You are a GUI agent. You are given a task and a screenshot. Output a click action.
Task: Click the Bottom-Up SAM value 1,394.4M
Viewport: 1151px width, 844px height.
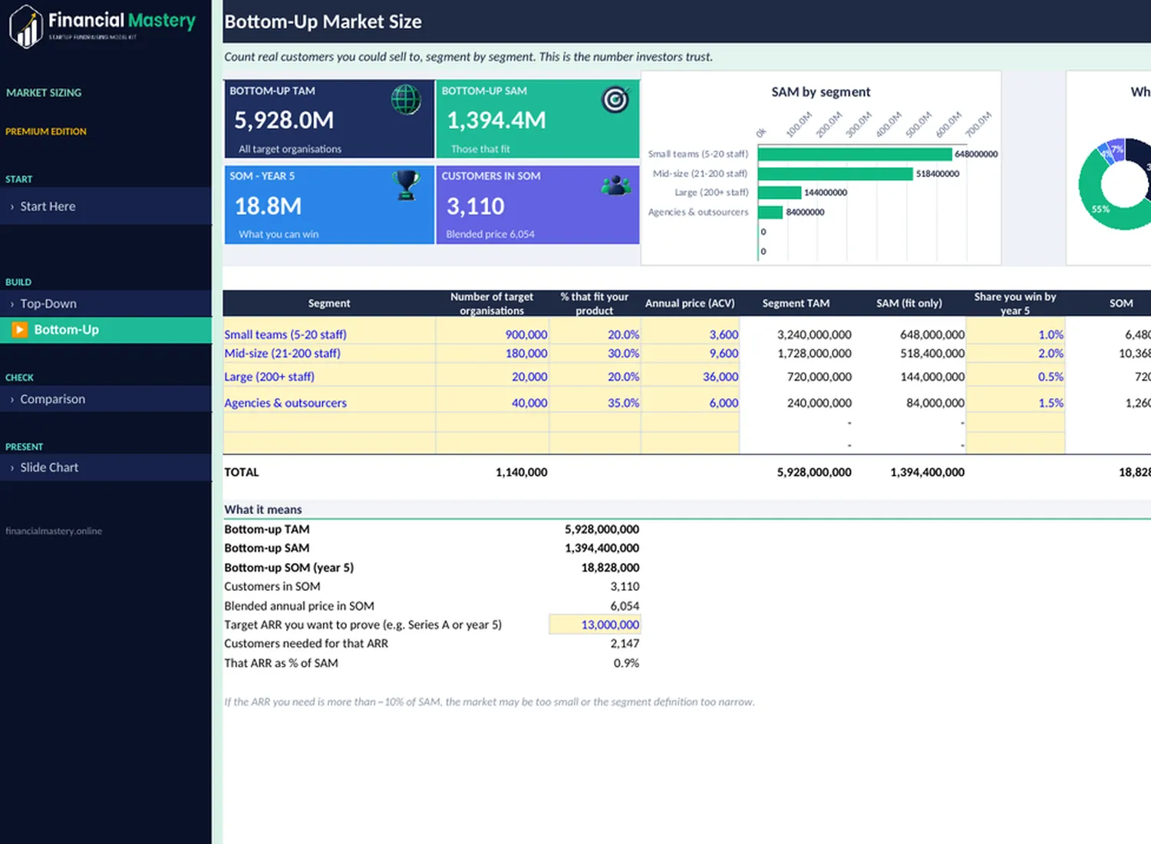(496, 120)
